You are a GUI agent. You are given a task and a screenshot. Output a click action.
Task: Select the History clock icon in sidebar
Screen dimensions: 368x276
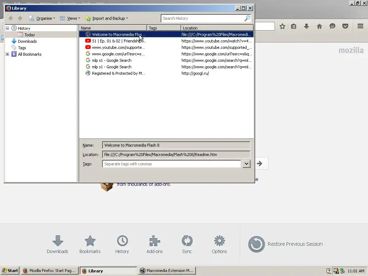(14, 28)
